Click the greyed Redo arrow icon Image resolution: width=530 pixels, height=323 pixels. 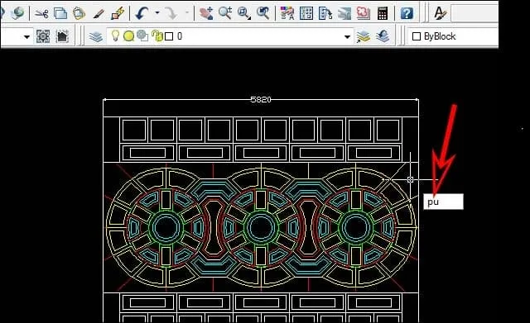click(x=171, y=14)
